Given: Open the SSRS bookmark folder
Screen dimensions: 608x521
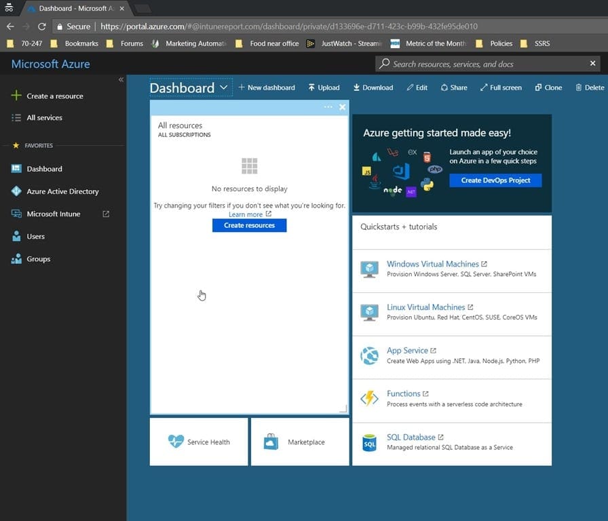Looking at the screenshot, I should [535, 43].
